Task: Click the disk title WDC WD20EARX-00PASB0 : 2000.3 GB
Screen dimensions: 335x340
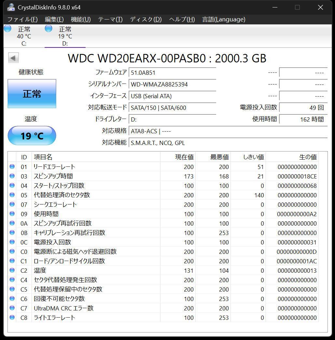Action: [x=167, y=58]
